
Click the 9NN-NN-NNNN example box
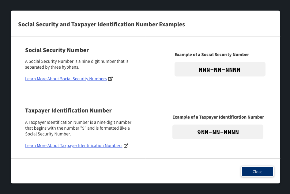(x=218, y=132)
